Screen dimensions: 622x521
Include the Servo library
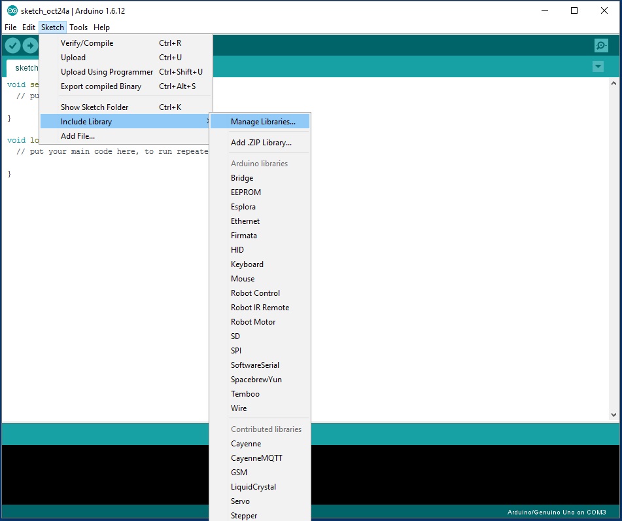click(260, 501)
